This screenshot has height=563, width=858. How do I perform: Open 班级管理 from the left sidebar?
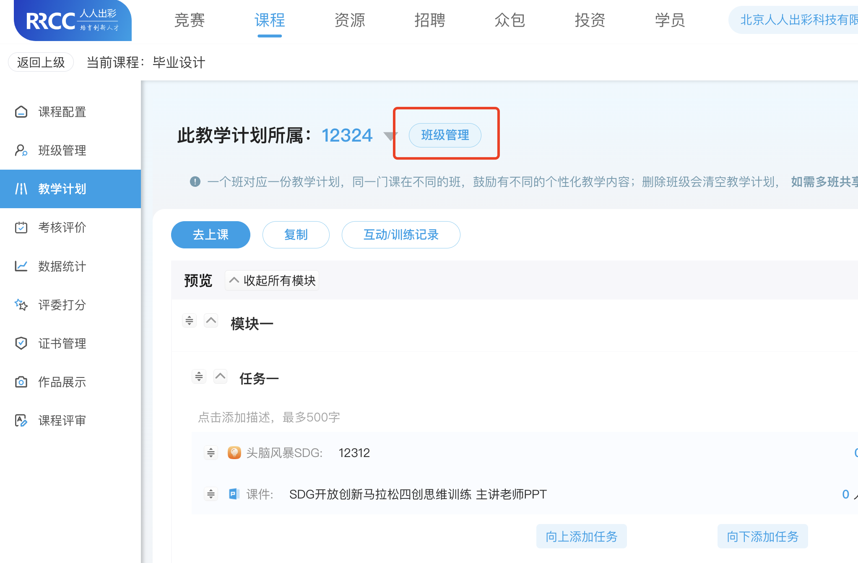pos(61,150)
